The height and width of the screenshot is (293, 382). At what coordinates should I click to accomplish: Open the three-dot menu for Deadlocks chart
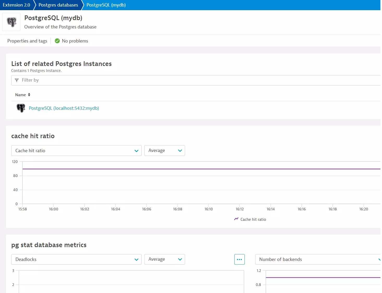point(239,259)
